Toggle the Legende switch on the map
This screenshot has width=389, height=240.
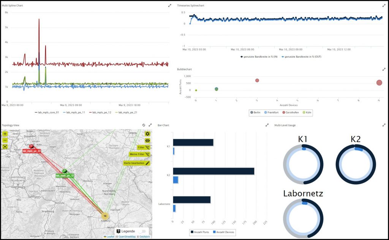[x=142, y=231]
